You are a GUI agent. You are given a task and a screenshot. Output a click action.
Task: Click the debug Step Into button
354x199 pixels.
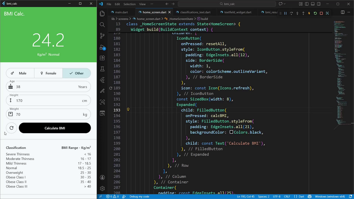pos(297,13)
